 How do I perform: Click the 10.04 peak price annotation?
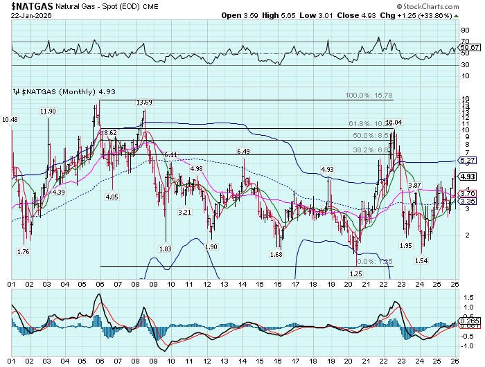(x=394, y=123)
